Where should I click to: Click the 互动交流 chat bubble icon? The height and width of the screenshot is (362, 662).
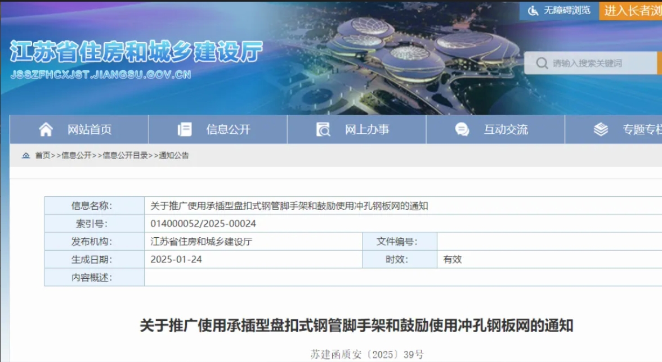pos(462,129)
